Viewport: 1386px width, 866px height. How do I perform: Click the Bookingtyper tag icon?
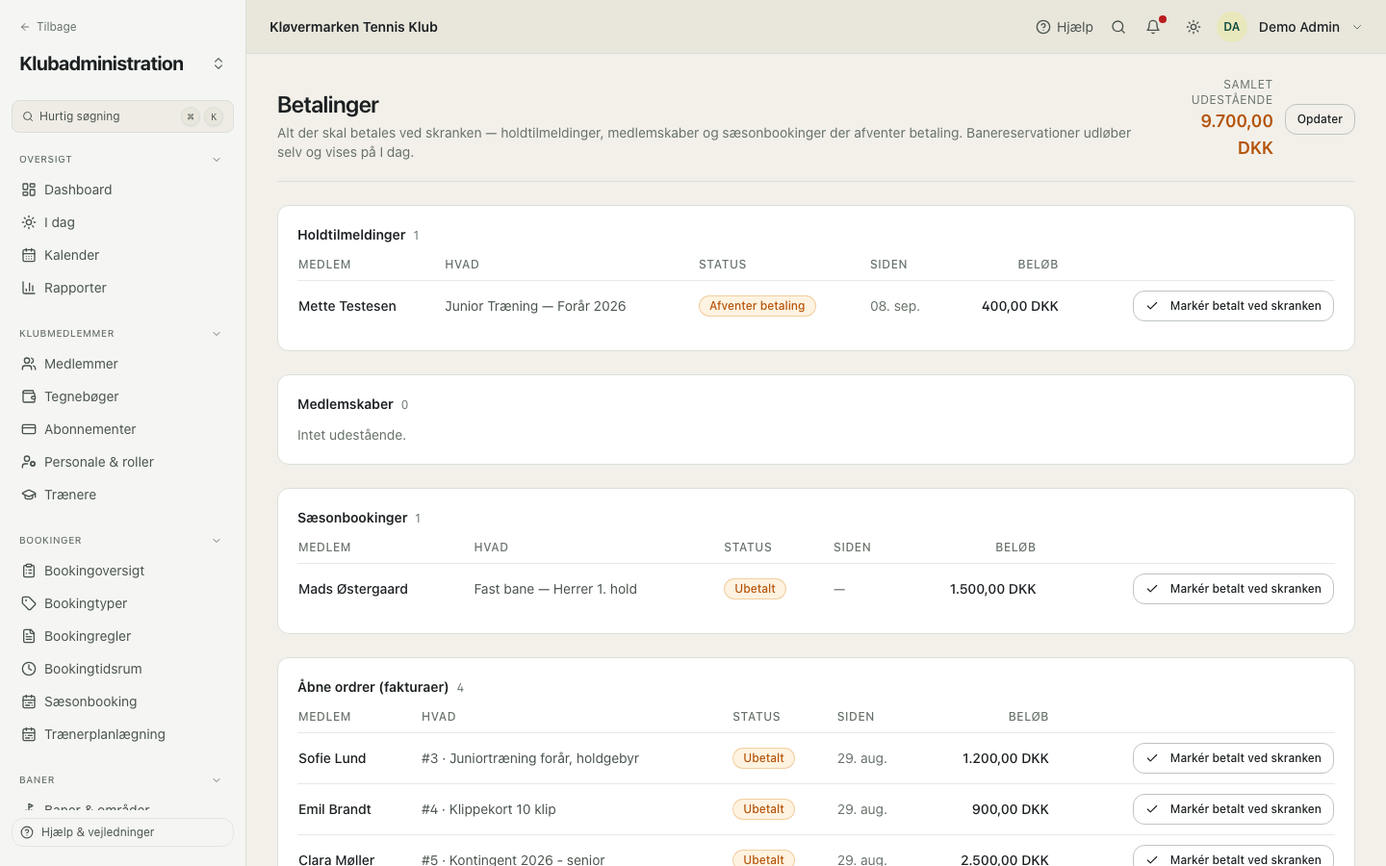tap(29, 603)
